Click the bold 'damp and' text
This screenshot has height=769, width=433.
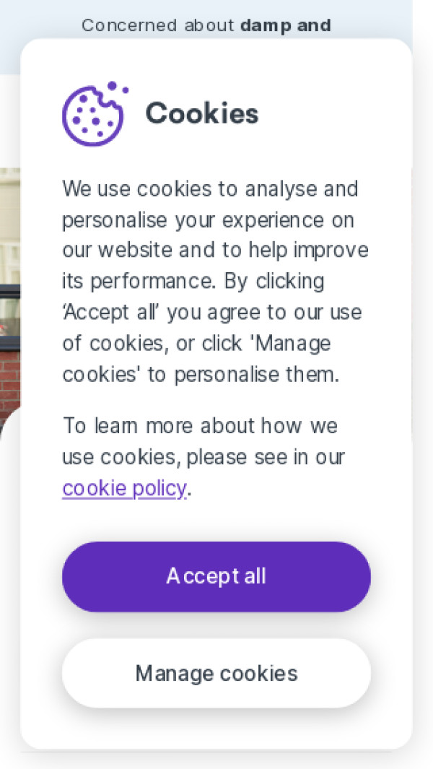click(285, 25)
